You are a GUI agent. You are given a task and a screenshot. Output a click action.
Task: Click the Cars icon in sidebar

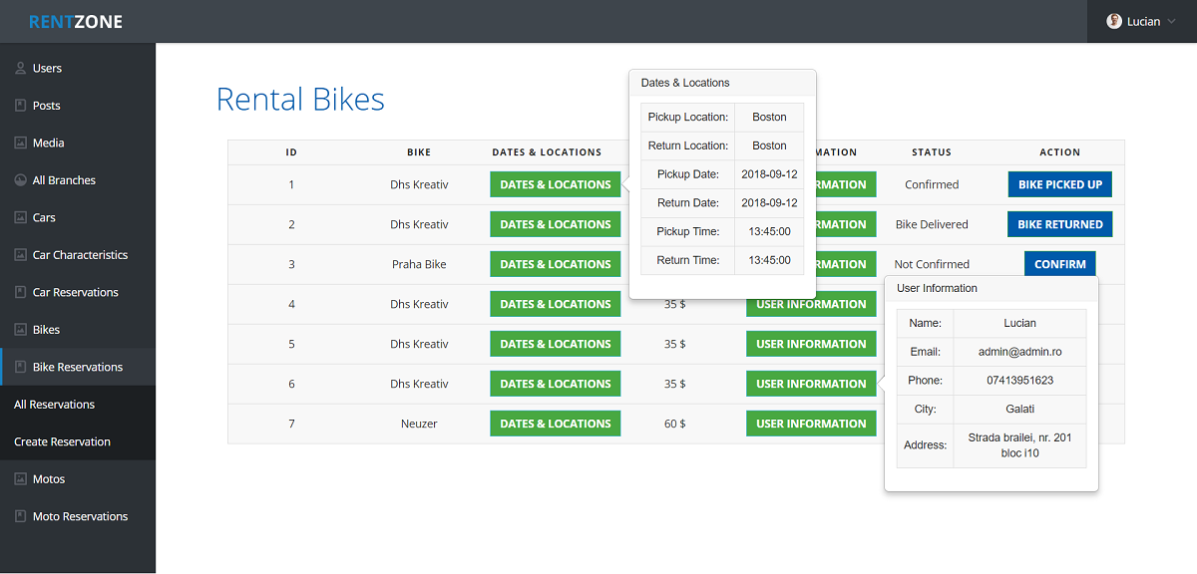click(x=20, y=218)
